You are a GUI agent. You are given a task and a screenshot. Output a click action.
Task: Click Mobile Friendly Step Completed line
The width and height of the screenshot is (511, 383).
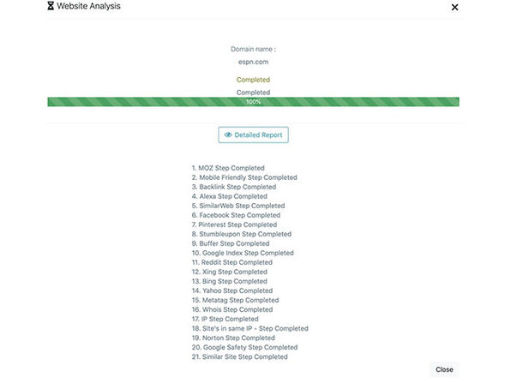point(244,177)
